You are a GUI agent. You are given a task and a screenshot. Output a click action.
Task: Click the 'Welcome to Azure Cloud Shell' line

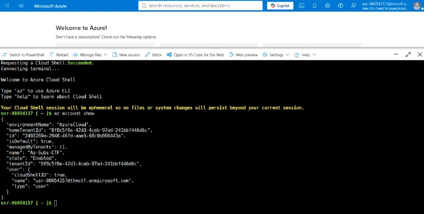38,80
